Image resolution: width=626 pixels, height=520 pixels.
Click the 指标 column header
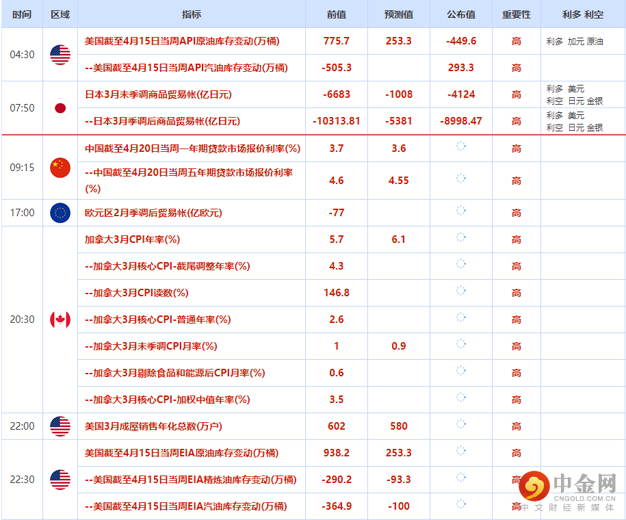(192, 15)
